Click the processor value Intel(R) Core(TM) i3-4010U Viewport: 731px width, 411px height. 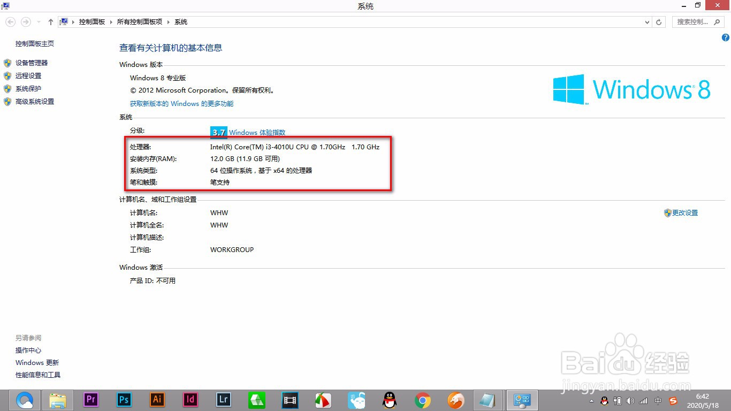click(295, 147)
